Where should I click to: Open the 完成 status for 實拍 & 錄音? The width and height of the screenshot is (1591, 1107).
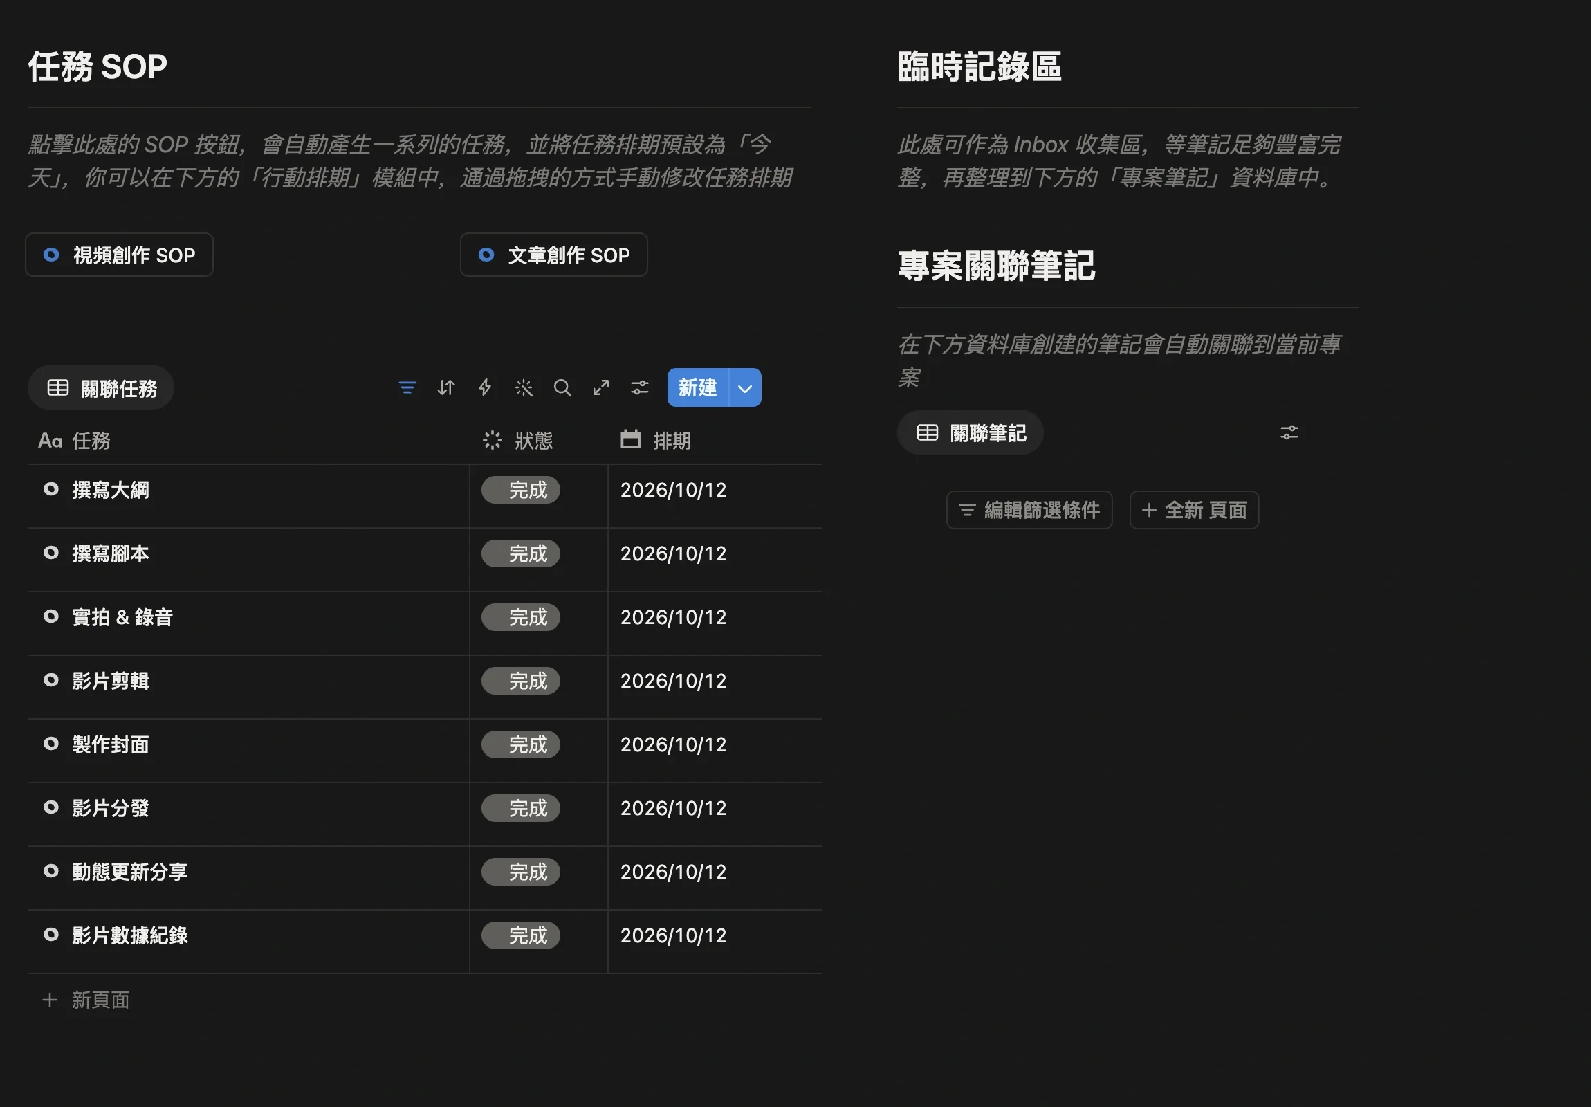[x=520, y=617]
